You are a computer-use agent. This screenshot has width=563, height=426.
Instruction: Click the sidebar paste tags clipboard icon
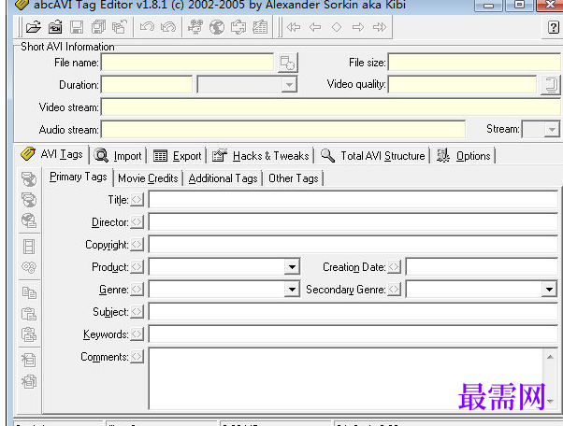29,314
